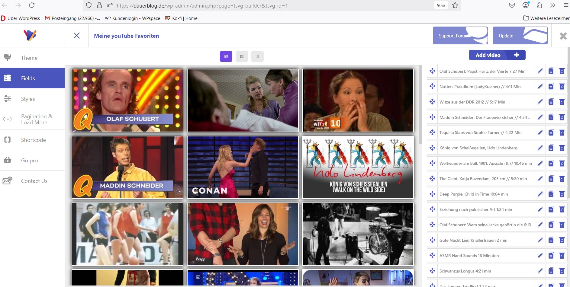Duplicate the Gute Nacht Lied Knallerfrauen entry

pos(551,240)
